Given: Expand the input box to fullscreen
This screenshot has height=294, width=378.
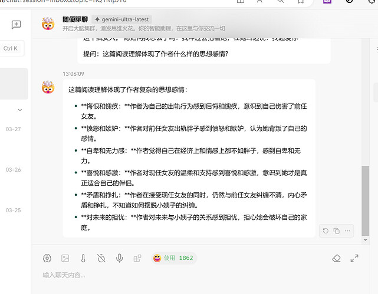Looking at the screenshot, I should [x=354, y=258].
